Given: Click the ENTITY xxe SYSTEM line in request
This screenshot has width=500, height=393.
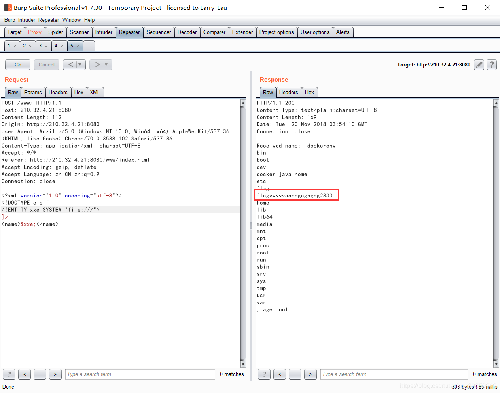Looking at the screenshot, I should coord(51,210).
